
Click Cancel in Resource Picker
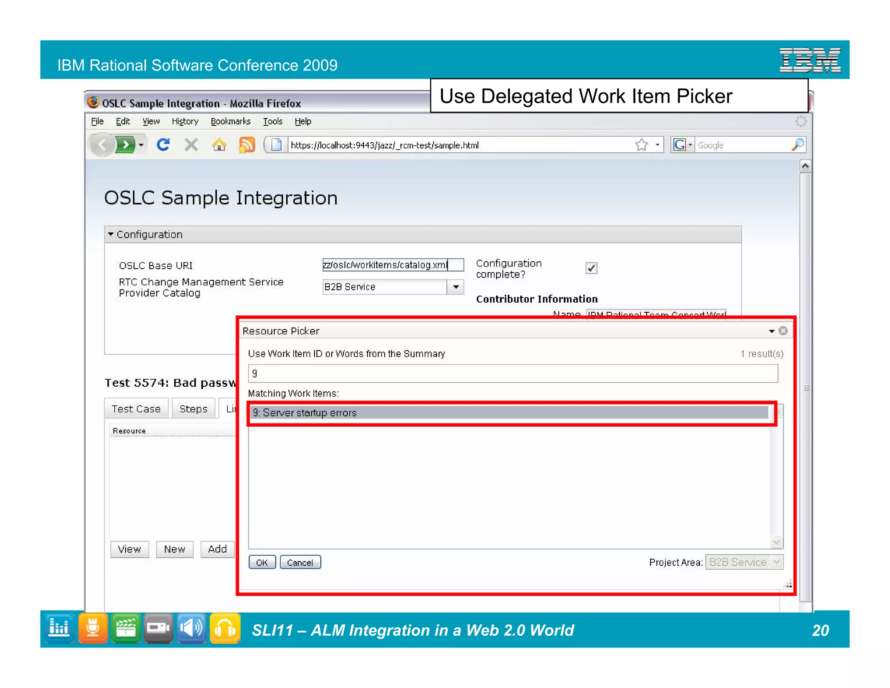click(x=300, y=562)
